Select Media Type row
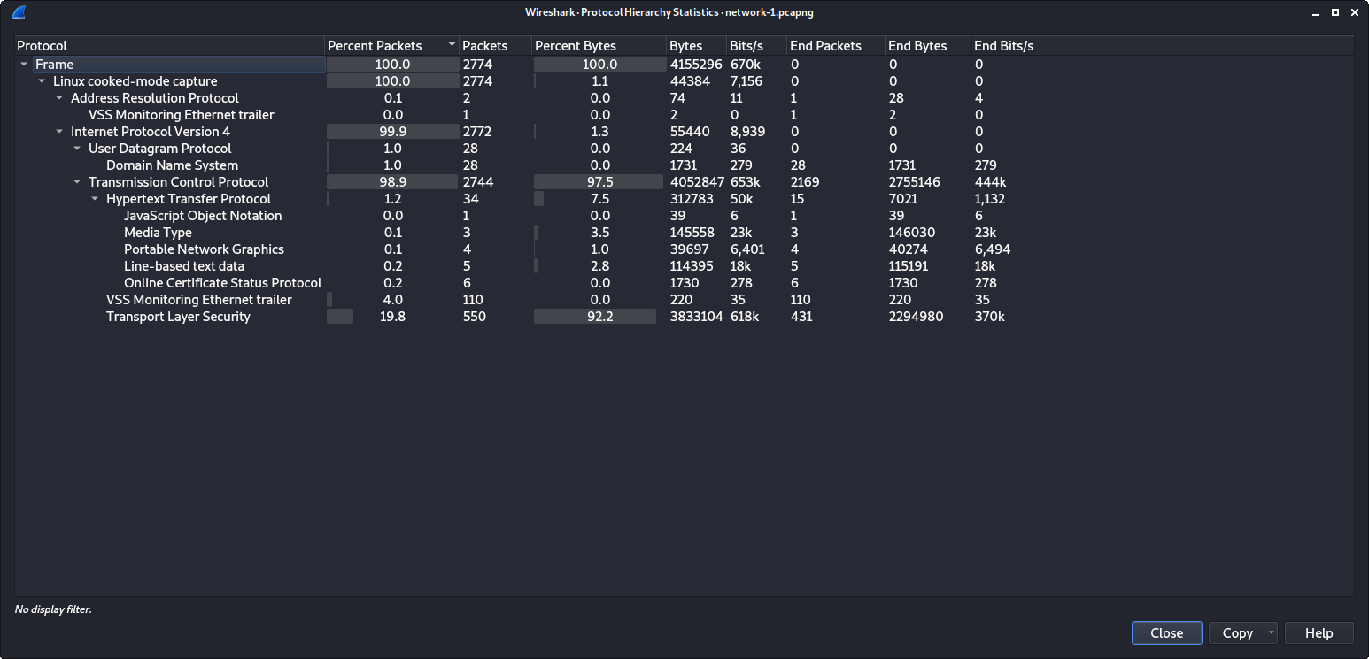 (684, 233)
